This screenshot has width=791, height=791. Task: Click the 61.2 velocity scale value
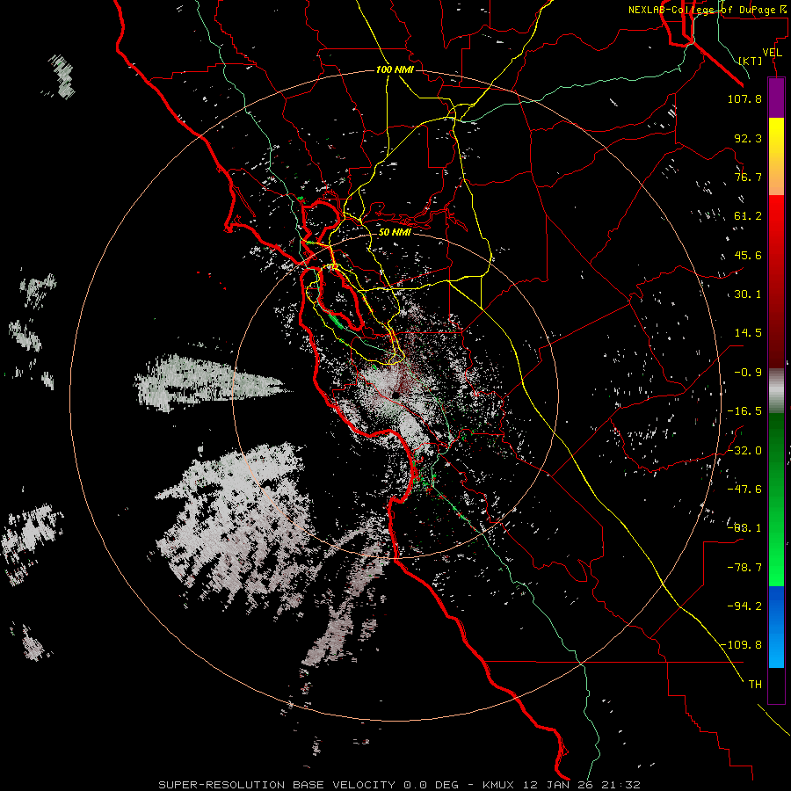click(x=748, y=216)
